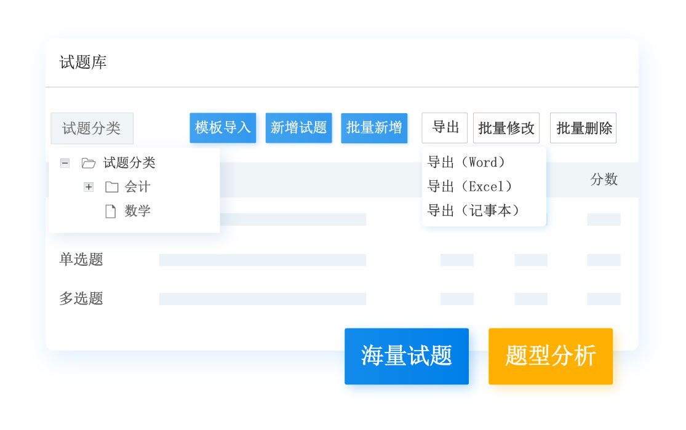Click the 会计 folder icon
This screenshot has height=430, width=686.
click(x=111, y=187)
